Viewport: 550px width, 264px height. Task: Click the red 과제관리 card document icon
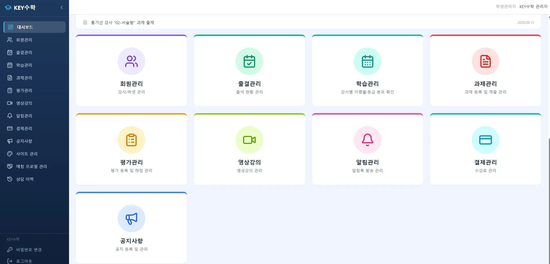pos(486,61)
